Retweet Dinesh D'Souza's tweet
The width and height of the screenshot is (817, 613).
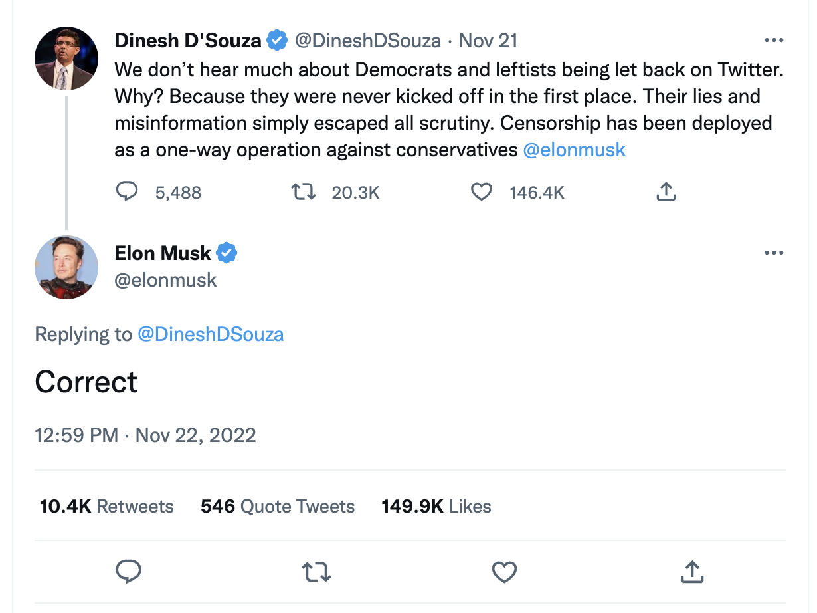click(304, 192)
